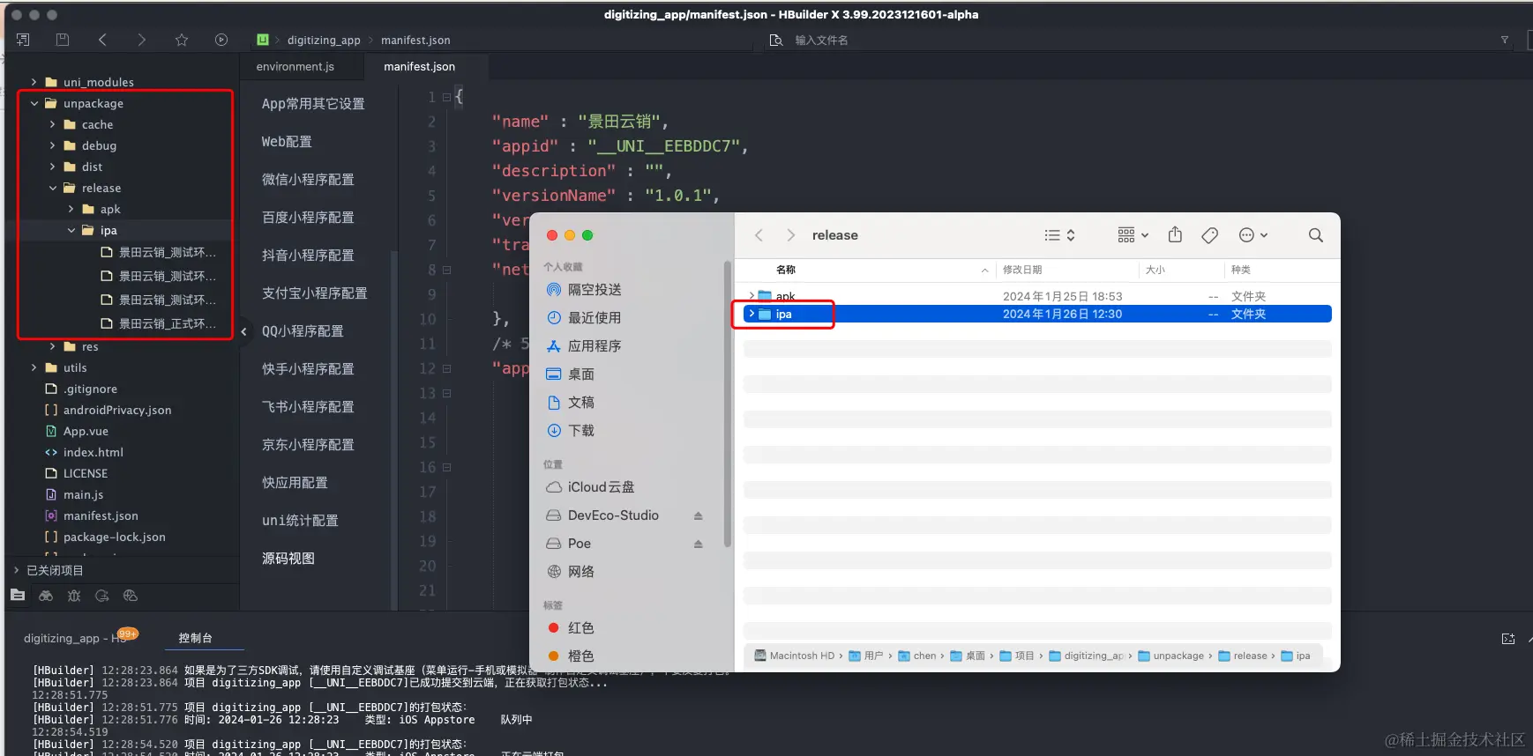Image resolution: width=1533 pixels, height=756 pixels.
Task: Select AirDrop (隔空投送) in Finder sidebar
Action: click(584, 290)
